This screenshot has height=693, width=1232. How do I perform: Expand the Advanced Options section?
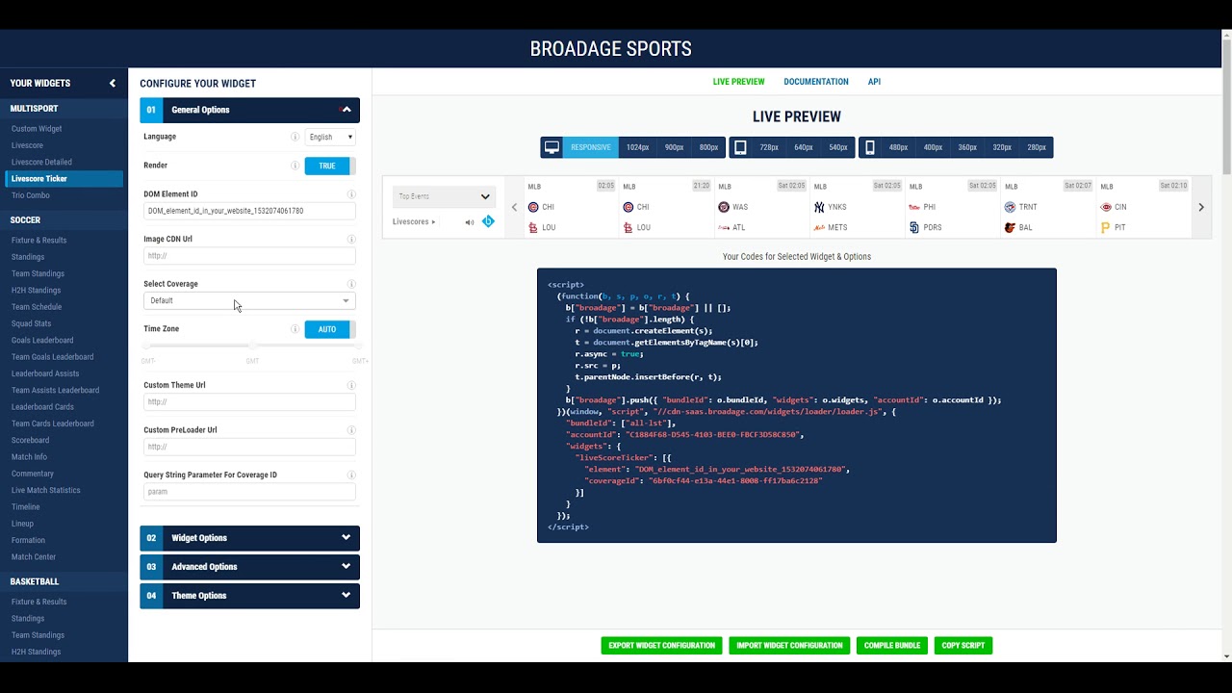click(250, 567)
